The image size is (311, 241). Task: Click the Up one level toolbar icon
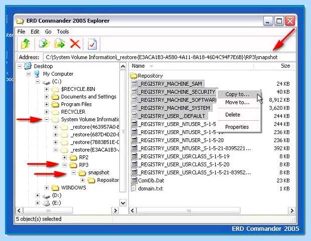tap(25, 44)
